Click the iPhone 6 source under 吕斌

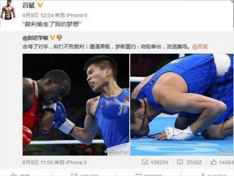76,15
